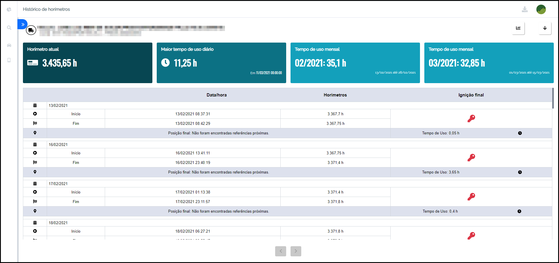This screenshot has height=263, width=559.
Task: Select the Horímetro atual card
Action: click(88, 63)
